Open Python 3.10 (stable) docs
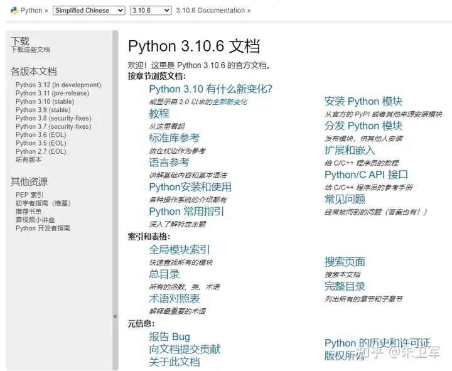The height and width of the screenshot is (371, 452). 45,102
